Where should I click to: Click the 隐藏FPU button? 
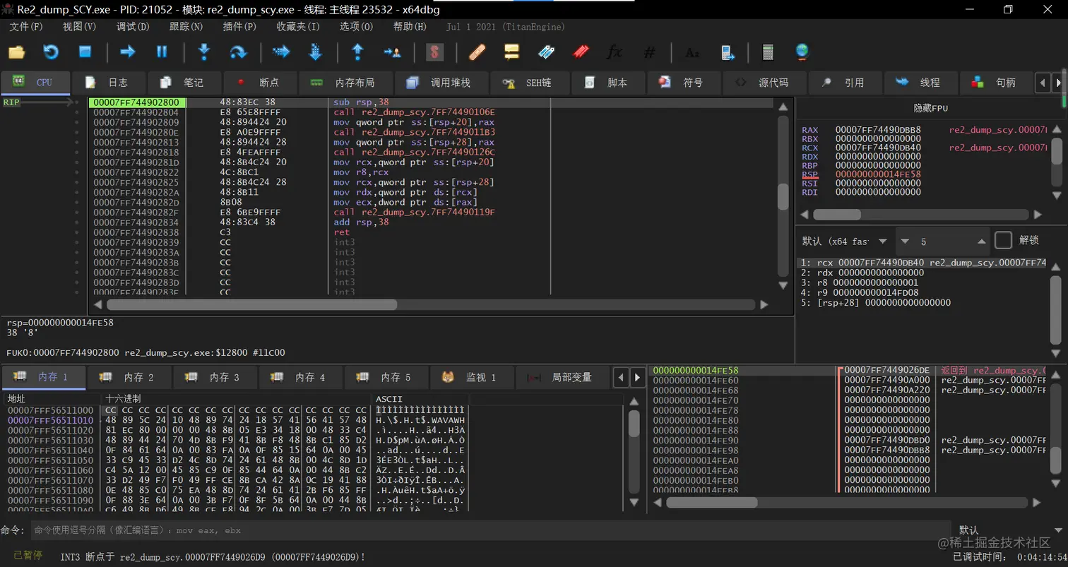(x=930, y=108)
